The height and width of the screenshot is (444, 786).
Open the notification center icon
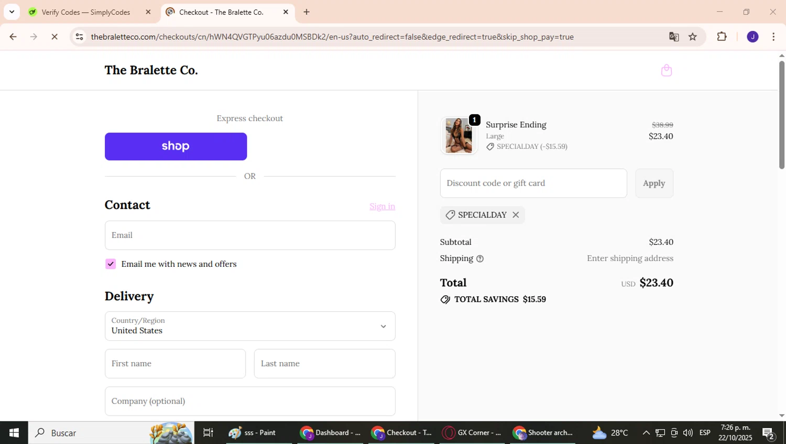click(769, 433)
